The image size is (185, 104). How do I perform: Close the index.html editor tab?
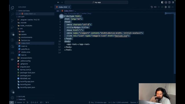(69, 7)
